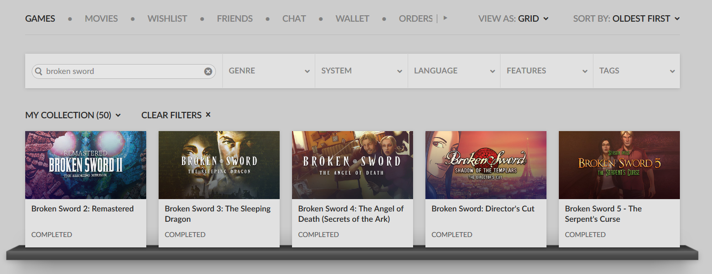Open Broken Sword The Sleeping Dragon cover

click(219, 165)
